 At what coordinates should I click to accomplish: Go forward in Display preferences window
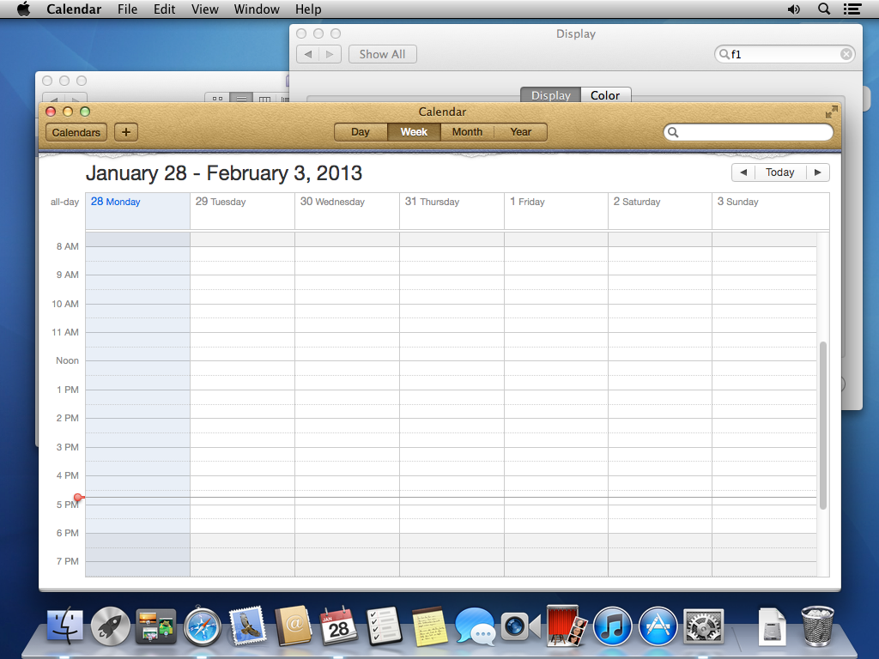tap(330, 54)
